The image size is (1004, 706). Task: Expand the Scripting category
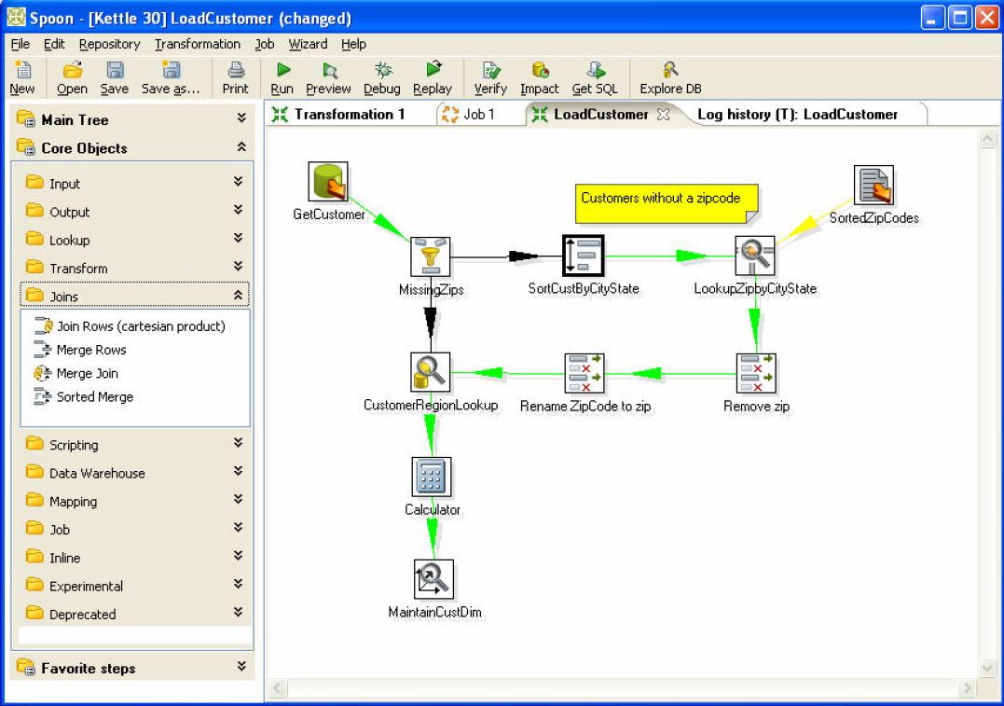239,443
